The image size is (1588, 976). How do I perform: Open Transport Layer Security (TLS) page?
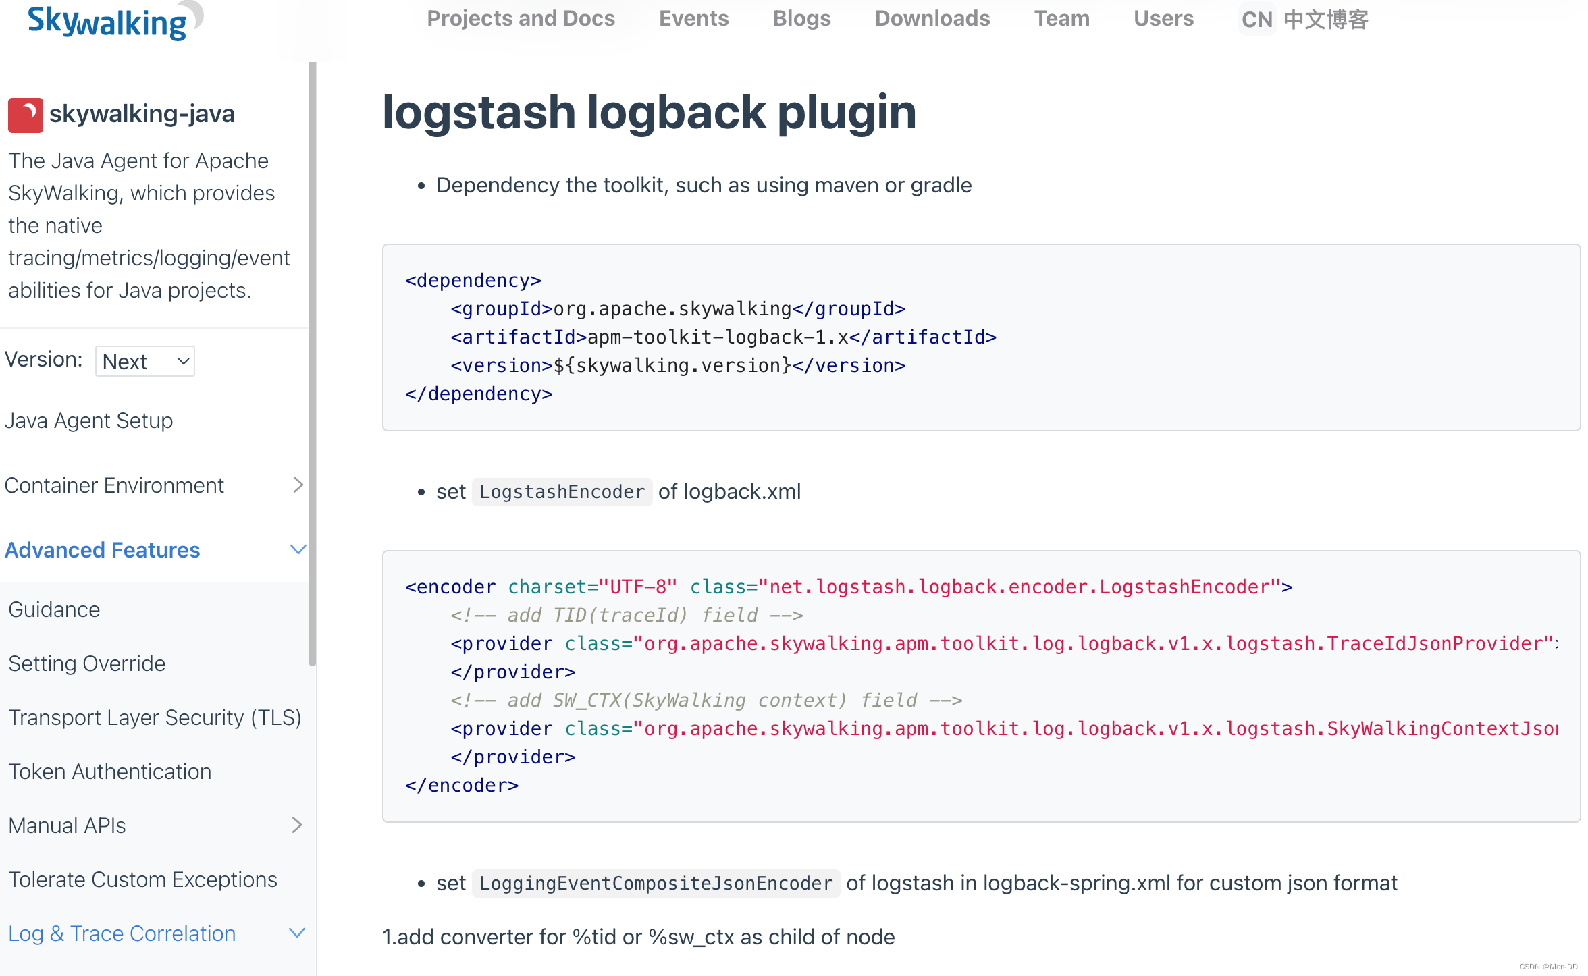point(155,717)
